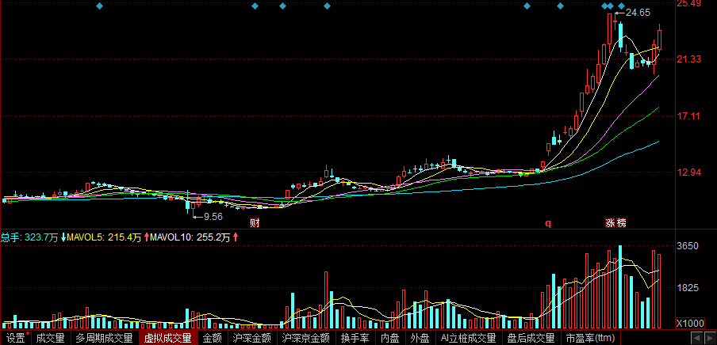This screenshot has height=345, width=717.
Task: Click the leftmost blue diamond event marker
Action: point(100,6)
